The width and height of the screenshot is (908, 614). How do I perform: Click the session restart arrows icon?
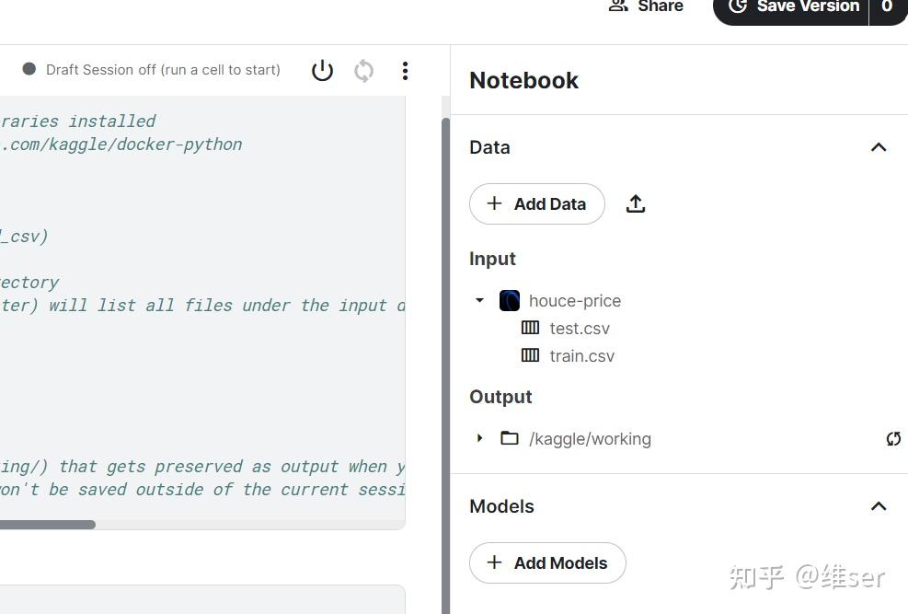pos(364,70)
